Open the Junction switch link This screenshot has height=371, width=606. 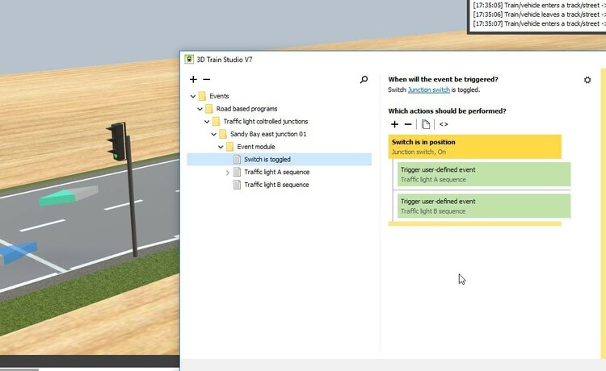[x=428, y=90]
